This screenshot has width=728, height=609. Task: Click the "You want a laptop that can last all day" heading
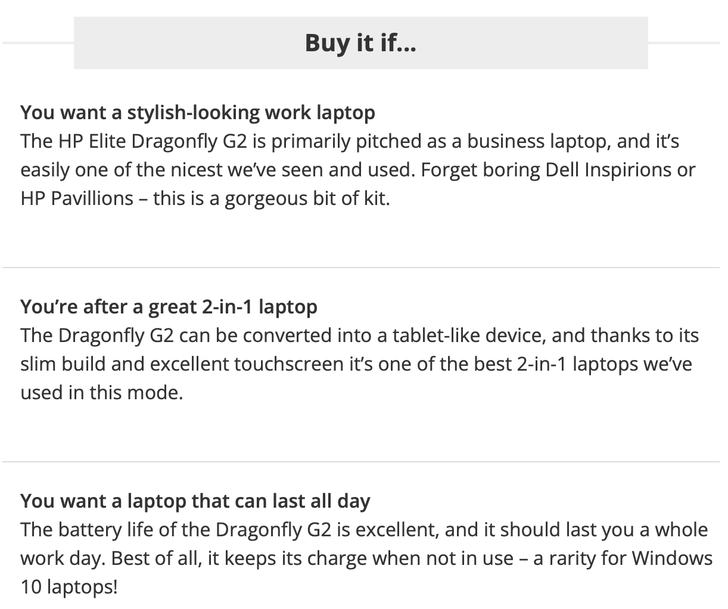(x=195, y=501)
